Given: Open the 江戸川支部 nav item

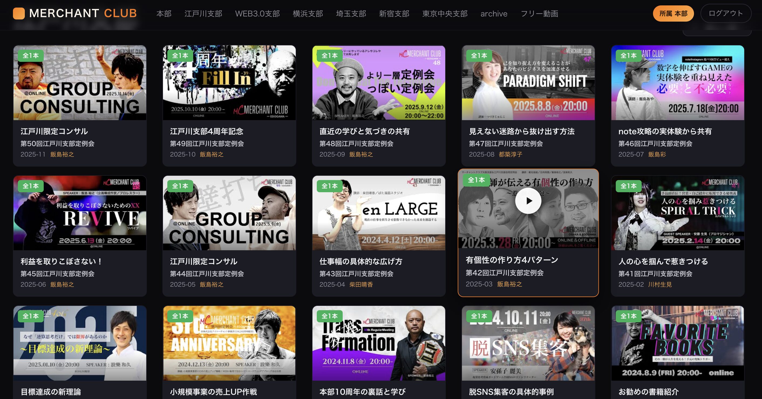Looking at the screenshot, I should (203, 13).
